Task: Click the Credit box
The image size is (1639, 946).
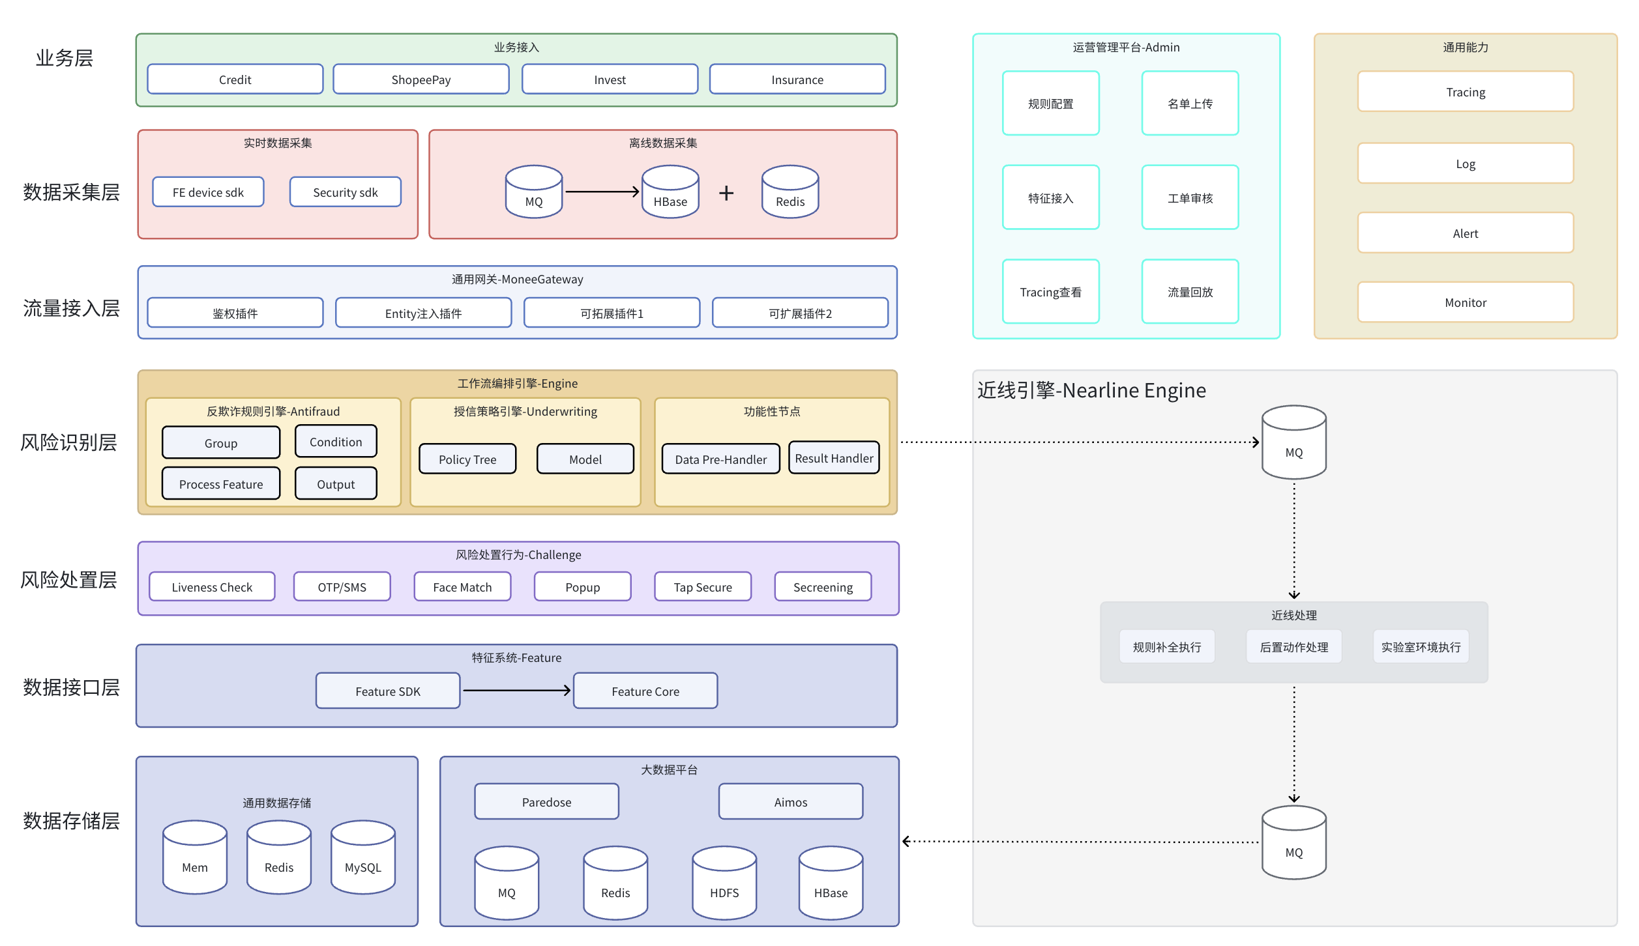Action: tap(235, 79)
